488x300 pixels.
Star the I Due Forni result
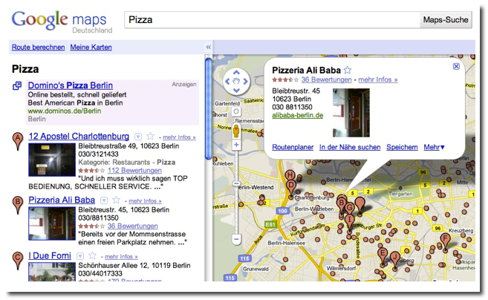click(x=92, y=255)
